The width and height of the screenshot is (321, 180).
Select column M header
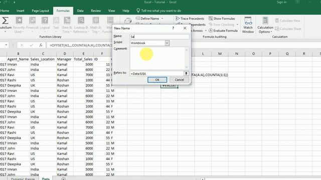click(220, 53)
